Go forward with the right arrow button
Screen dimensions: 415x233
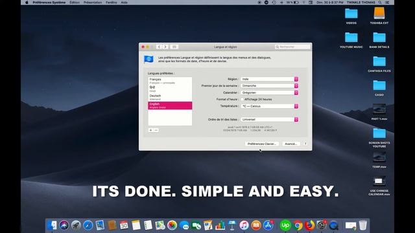coord(165,47)
